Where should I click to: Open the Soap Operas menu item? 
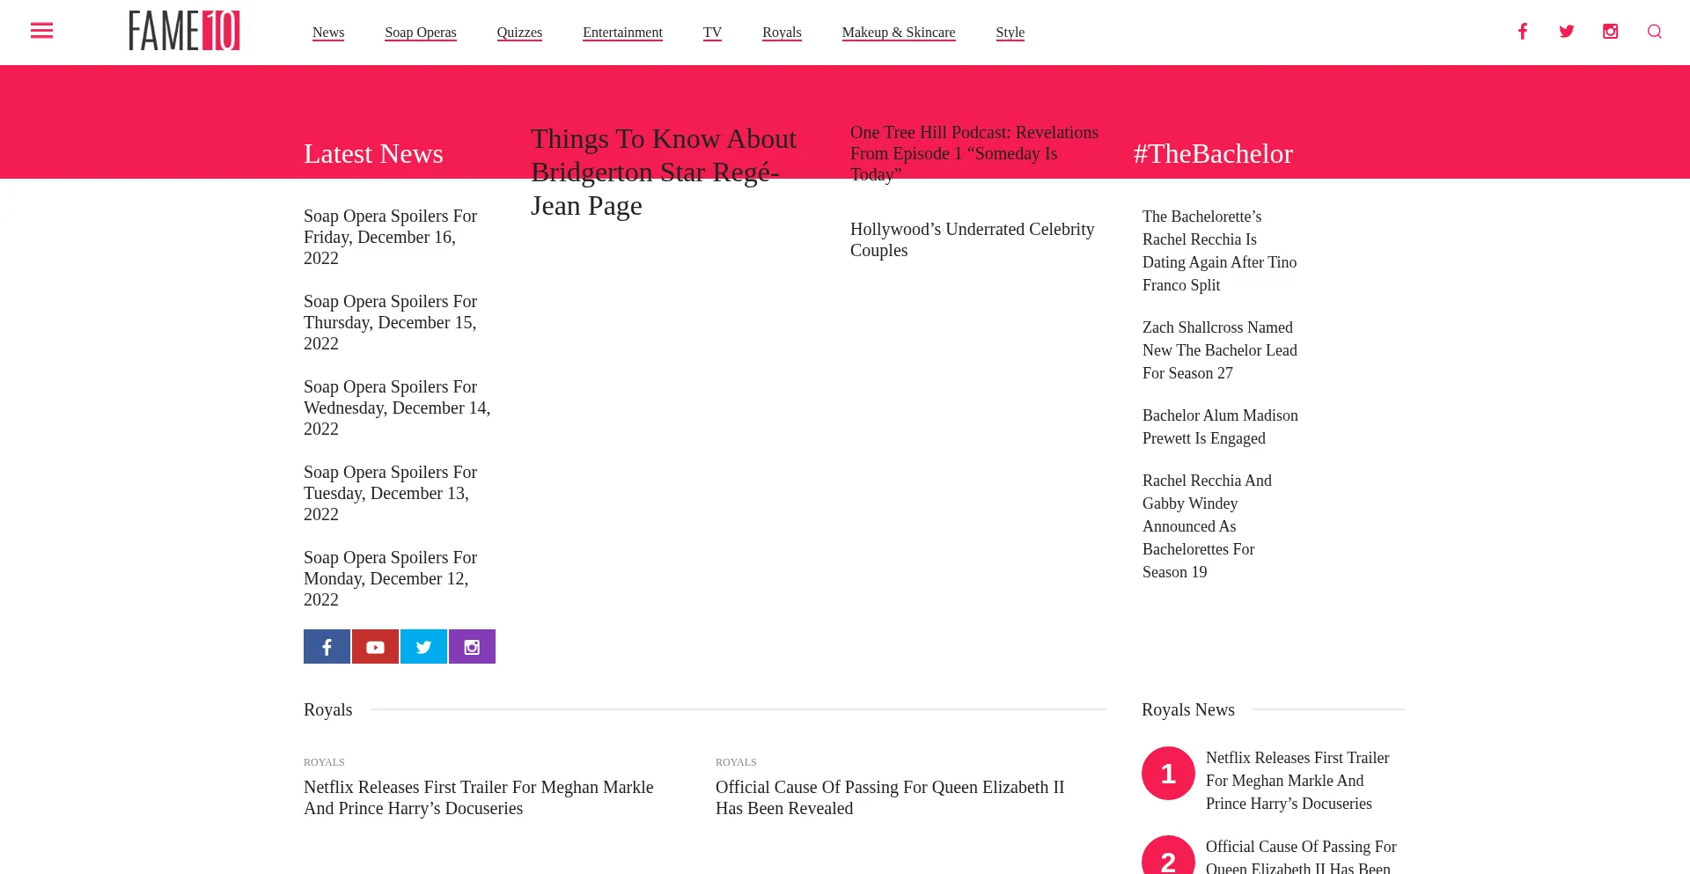tap(420, 33)
